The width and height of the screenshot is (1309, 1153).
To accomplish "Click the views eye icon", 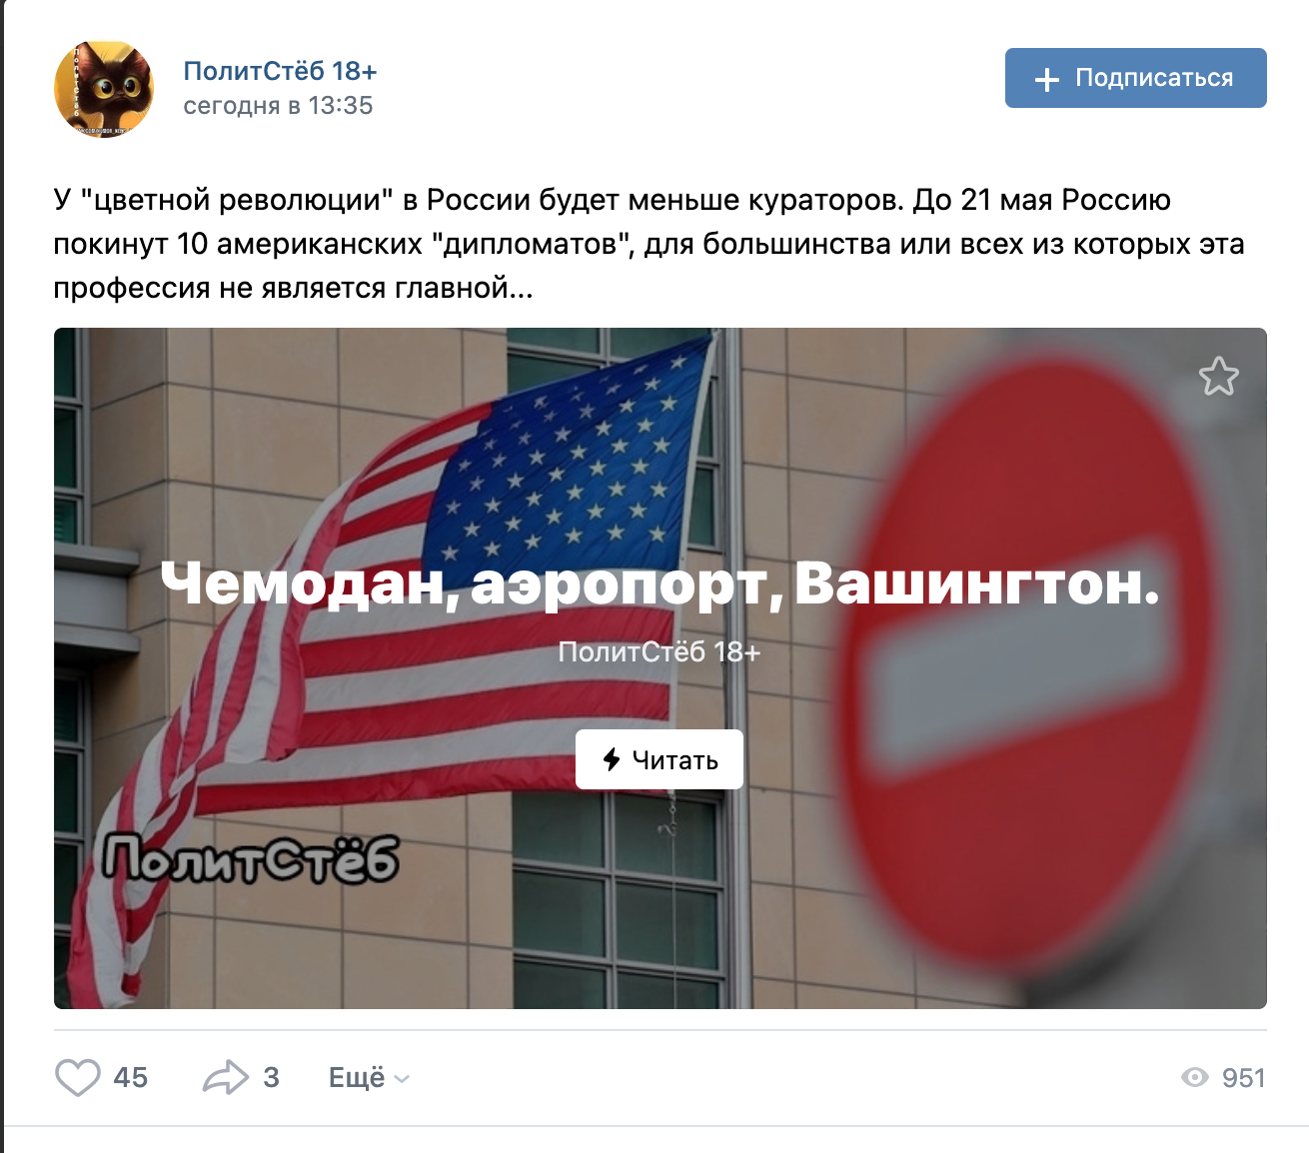I will point(1194,1077).
